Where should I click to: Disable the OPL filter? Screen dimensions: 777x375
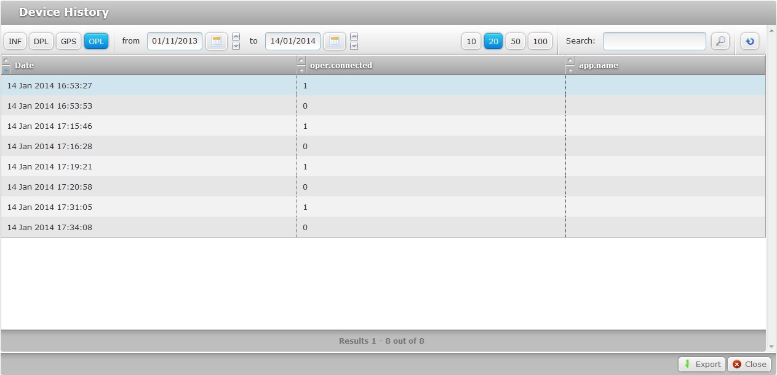[96, 41]
